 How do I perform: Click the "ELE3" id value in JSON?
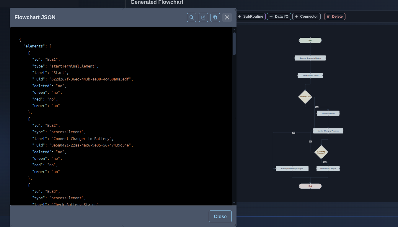[x=52, y=192]
